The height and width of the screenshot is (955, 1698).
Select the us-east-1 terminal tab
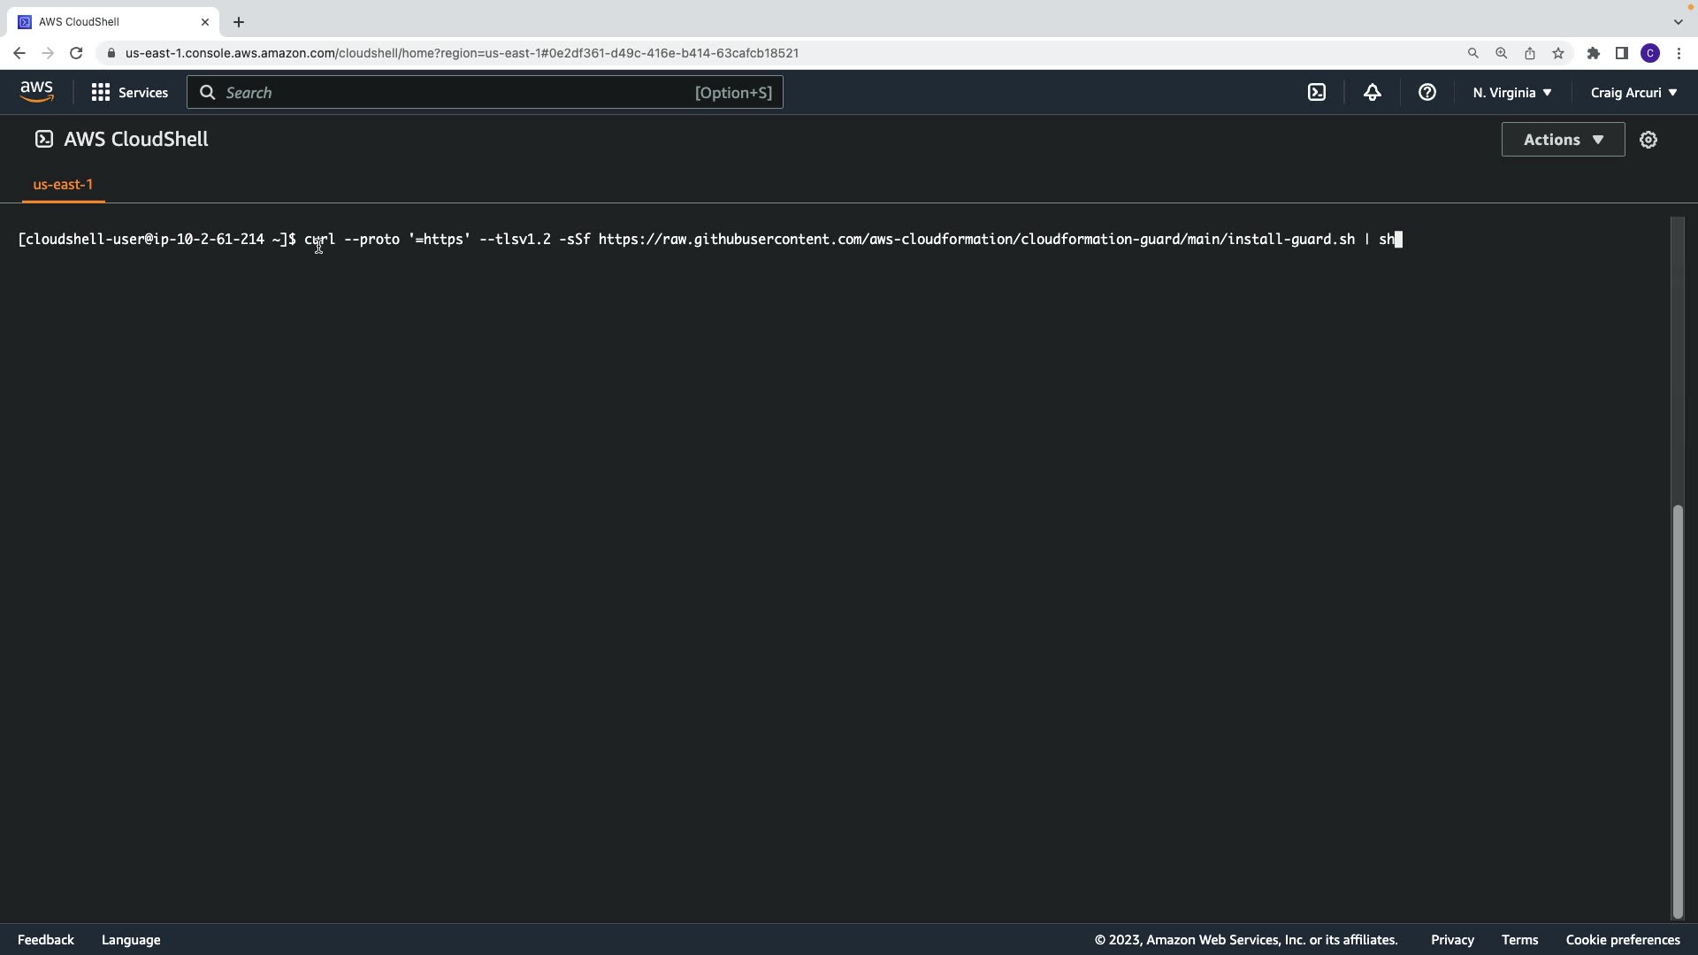pyautogui.click(x=63, y=185)
